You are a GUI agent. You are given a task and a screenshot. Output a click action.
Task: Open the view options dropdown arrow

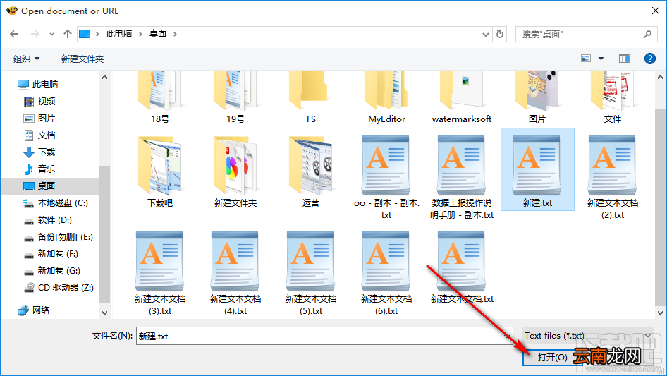tap(601, 59)
